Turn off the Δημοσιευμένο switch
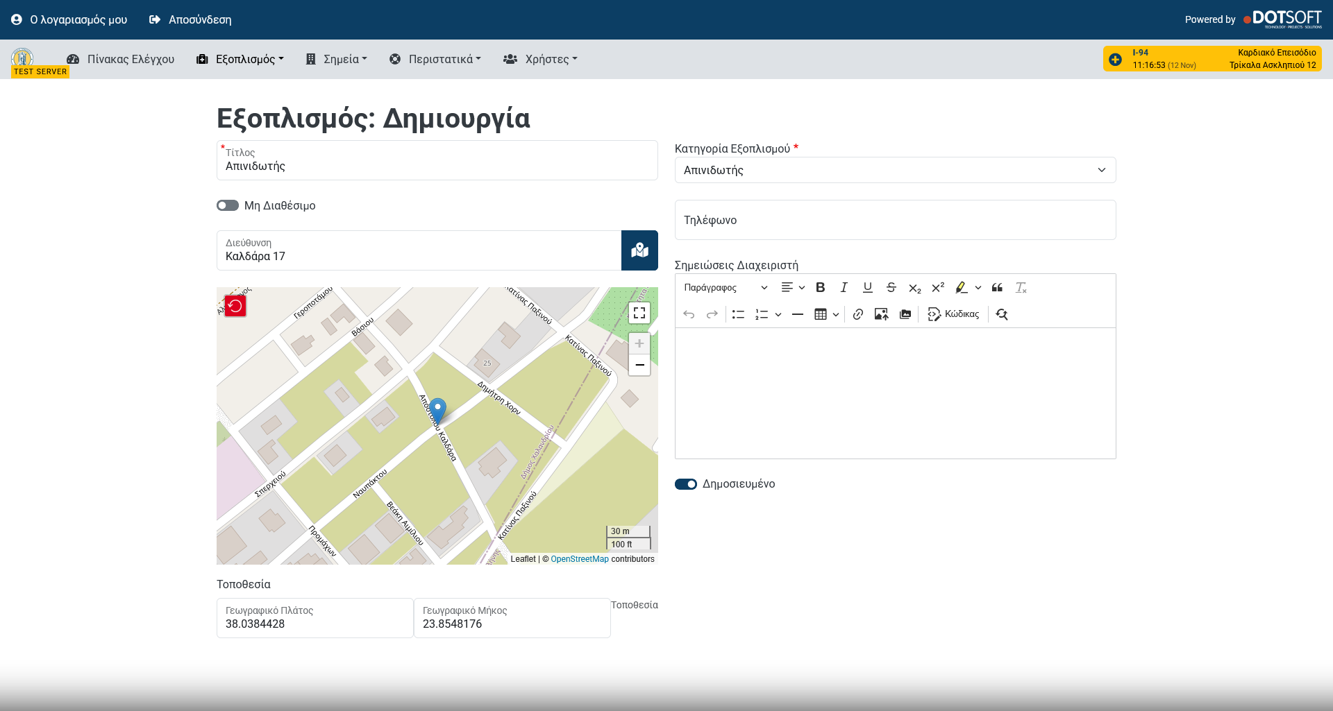This screenshot has width=1333, height=711. 686,484
